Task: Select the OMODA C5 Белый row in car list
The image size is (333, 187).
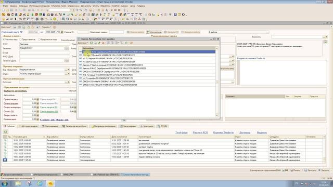Action: pyautogui.click(x=147, y=55)
